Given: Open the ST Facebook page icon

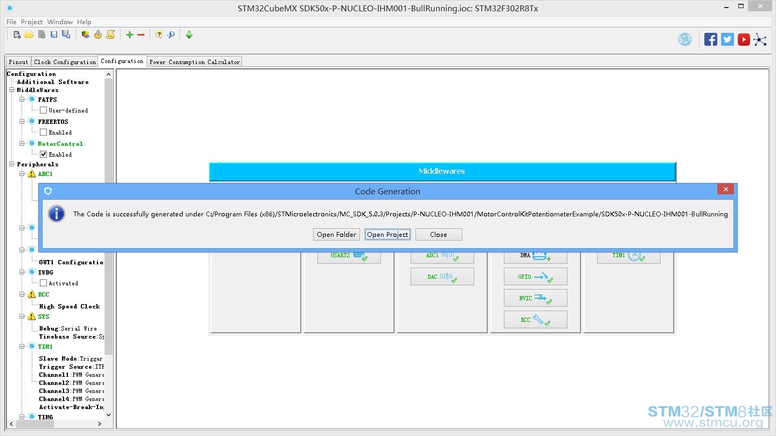Looking at the screenshot, I should point(711,39).
